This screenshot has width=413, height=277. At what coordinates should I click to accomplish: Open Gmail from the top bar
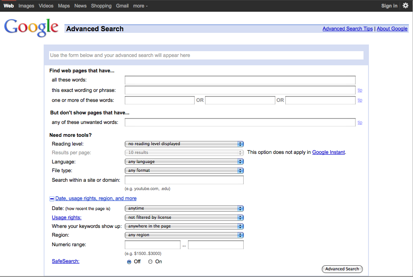[122, 6]
